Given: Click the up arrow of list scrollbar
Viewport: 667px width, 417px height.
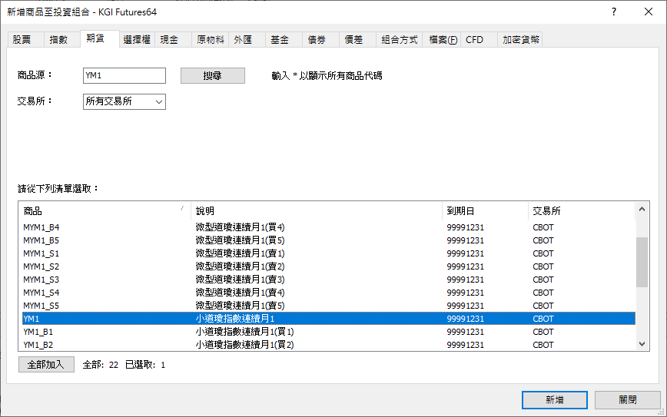Looking at the screenshot, I should pyautogui.click(x=642, y=209).
